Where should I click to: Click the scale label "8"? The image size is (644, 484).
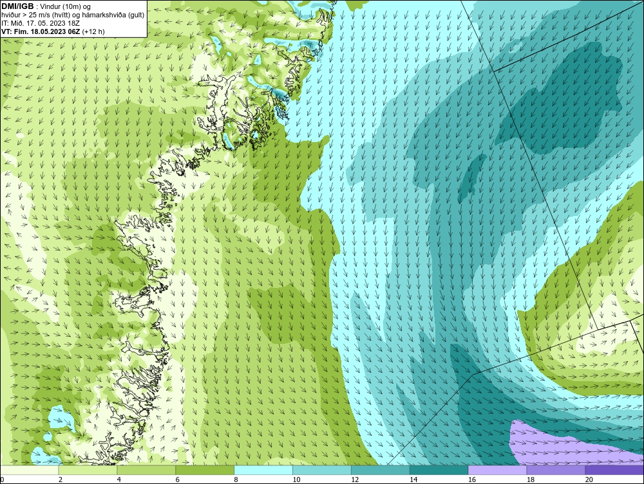[x=236, y=480]
